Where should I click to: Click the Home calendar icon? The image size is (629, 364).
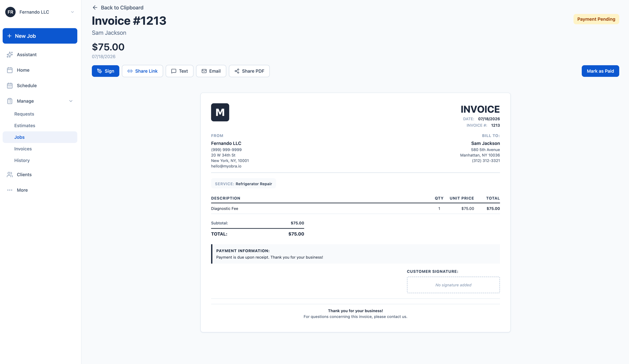click(x=10, y=70)
